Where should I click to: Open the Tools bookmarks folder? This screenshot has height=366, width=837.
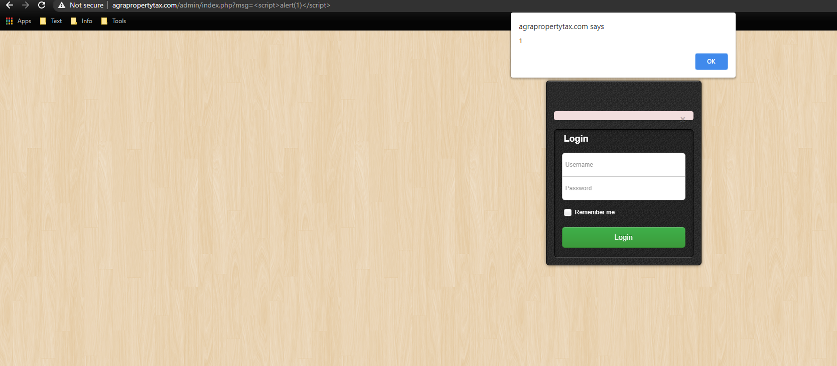tap(113, 21)
